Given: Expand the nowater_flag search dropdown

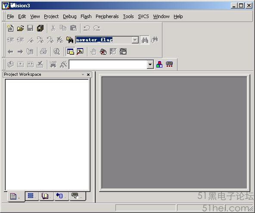Looking at the screenshot, I should 135,40.
